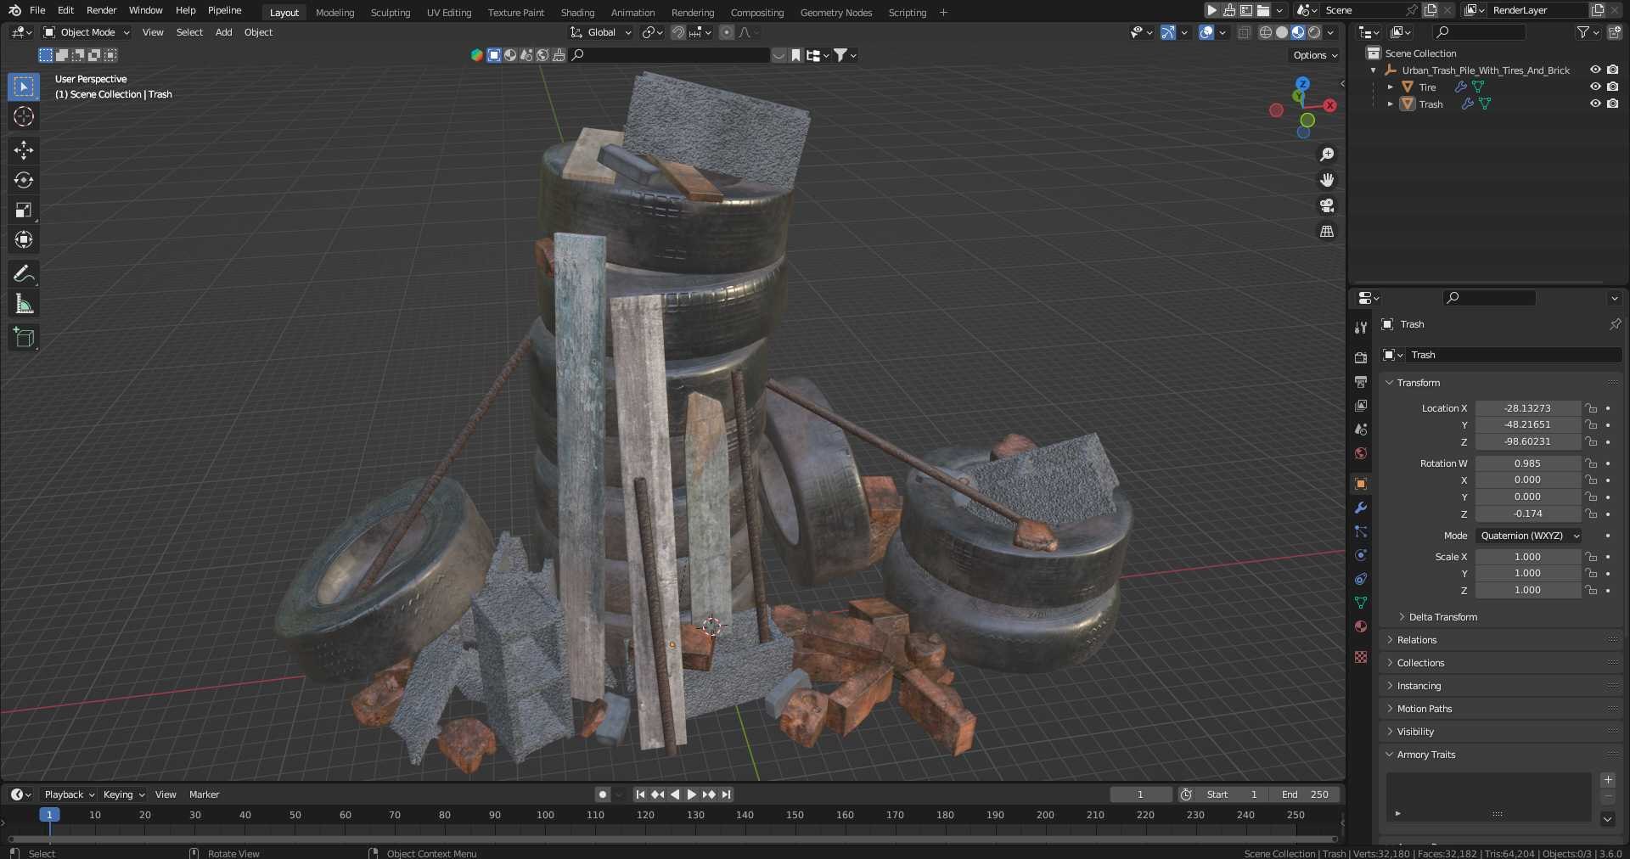Screen dimensions: 1630x859
Task: Open Modifiers properties tab
Action: [x=1361, y=508]
